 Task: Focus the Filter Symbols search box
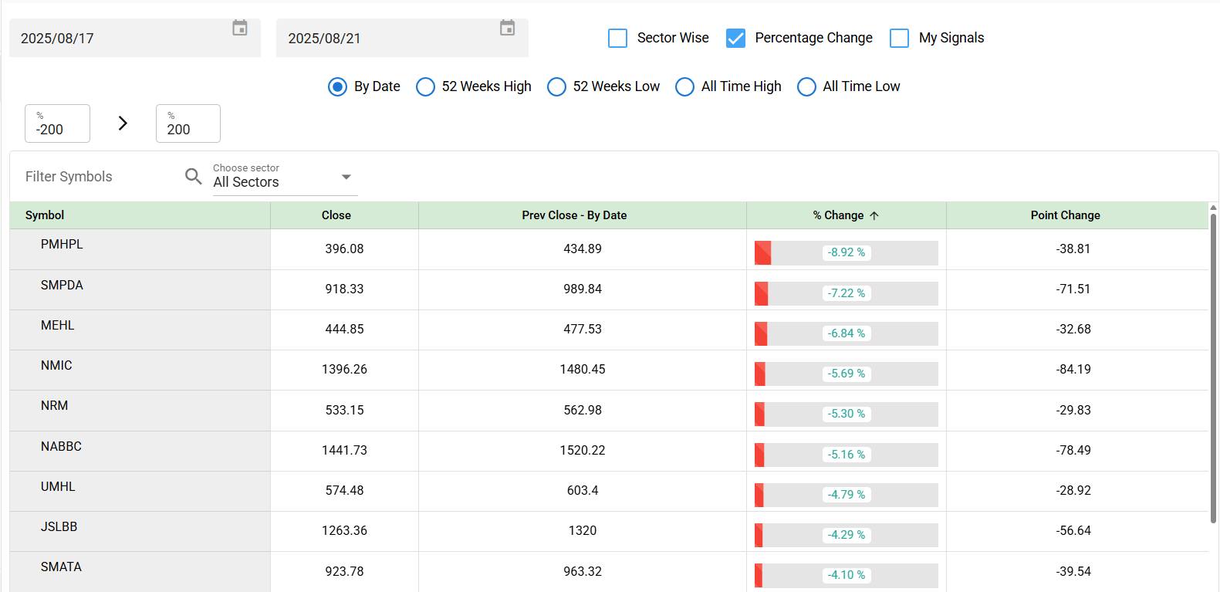pyautogui.click(x=100, y=177)
